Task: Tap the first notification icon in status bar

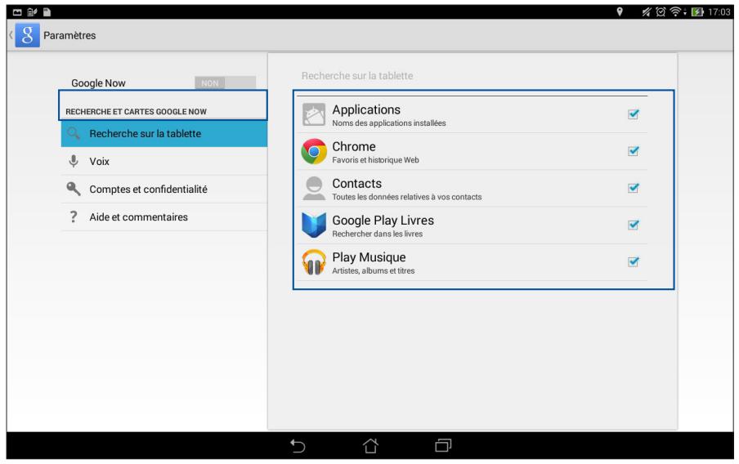Action: pos(17,12)
